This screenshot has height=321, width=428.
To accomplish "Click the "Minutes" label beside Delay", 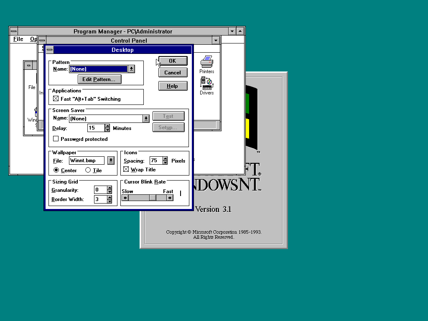I will (122, 128).
